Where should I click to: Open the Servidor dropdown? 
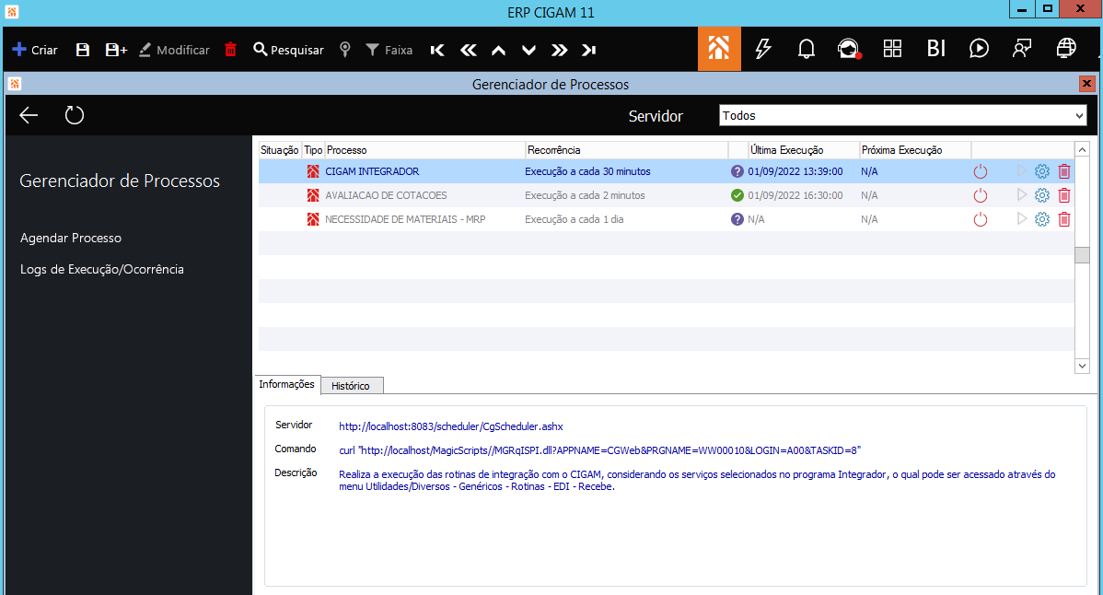902,116
